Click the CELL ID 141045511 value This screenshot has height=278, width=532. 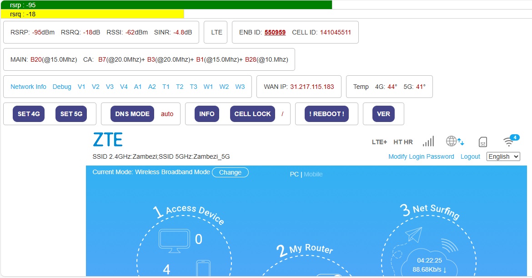[336, 33]
